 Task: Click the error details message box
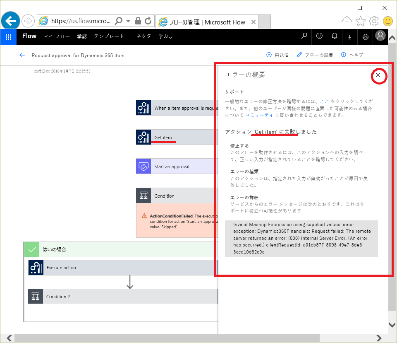(301, 239)
